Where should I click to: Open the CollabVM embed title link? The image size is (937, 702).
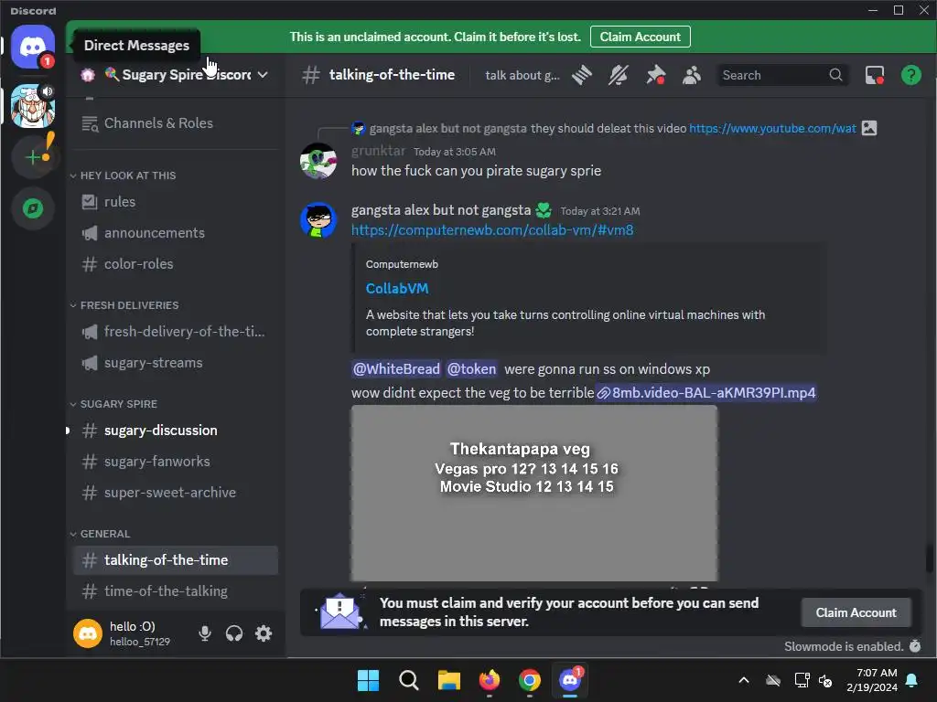pyautogui.click(x=397, y=288)
